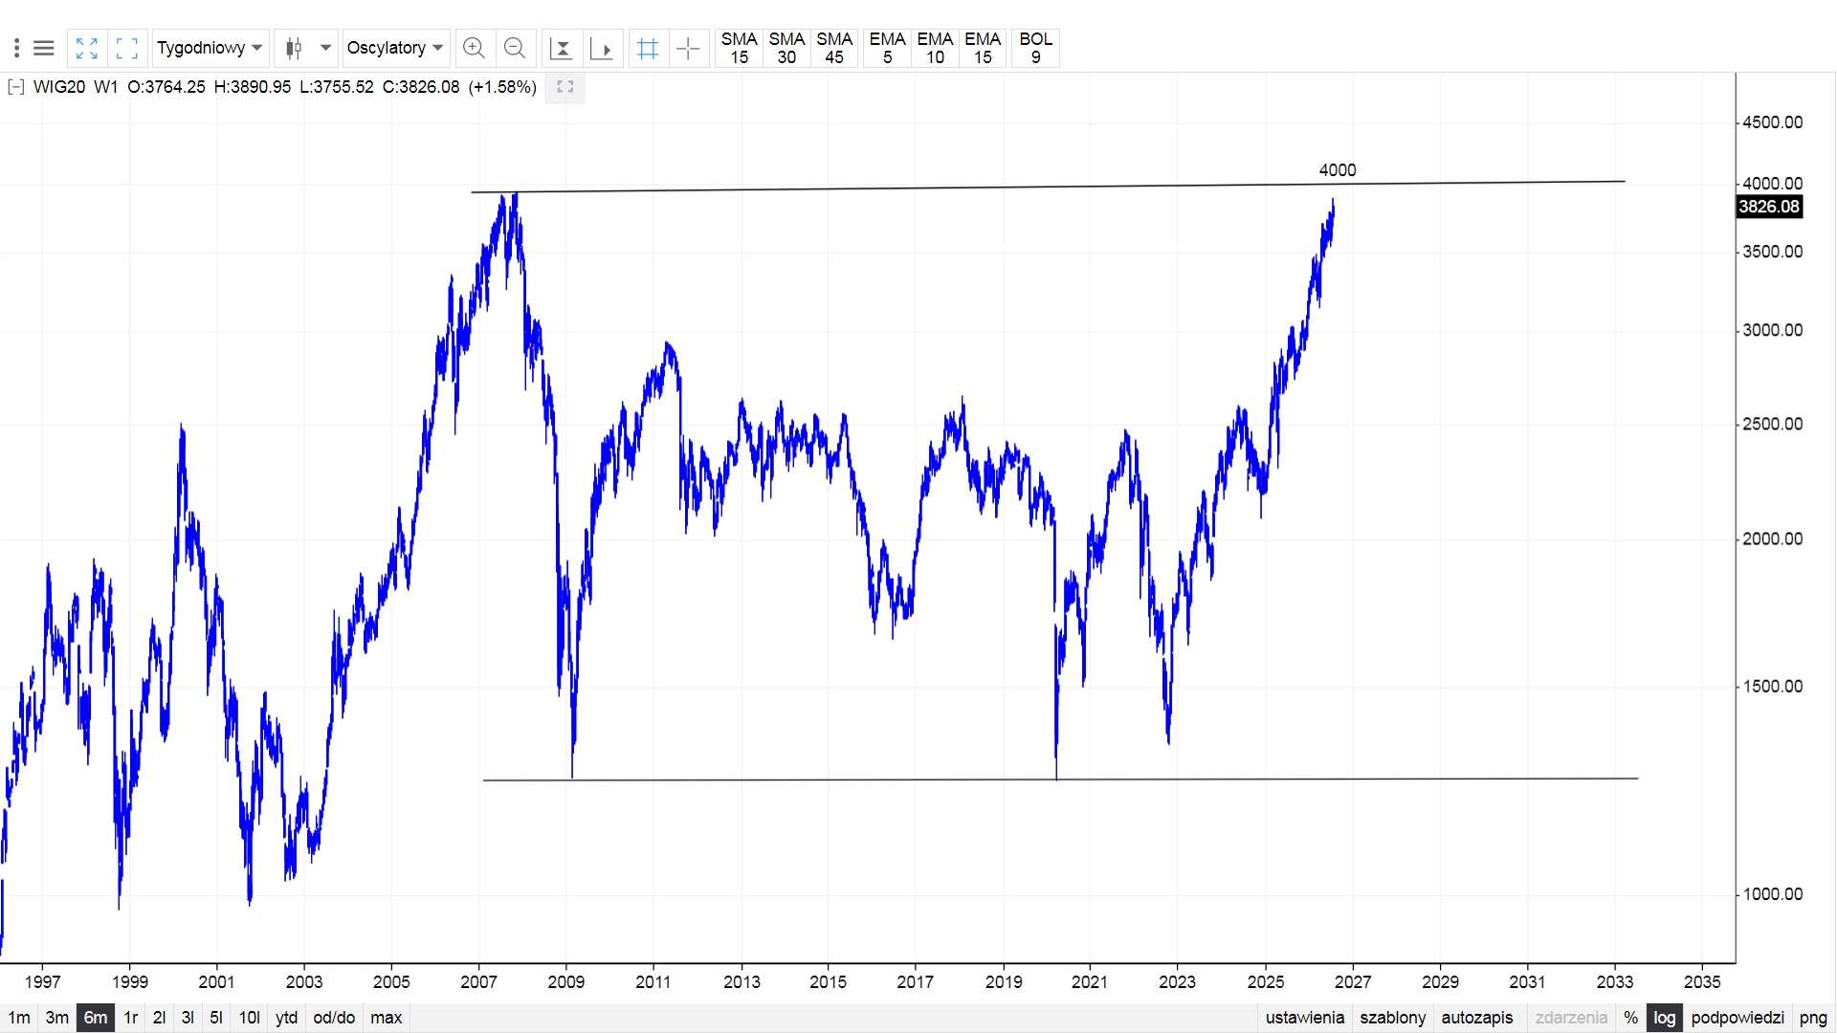This screenshot has width=1837, height=1033.
Task: Export chart as png
Action: [x=1813, y=1018]
